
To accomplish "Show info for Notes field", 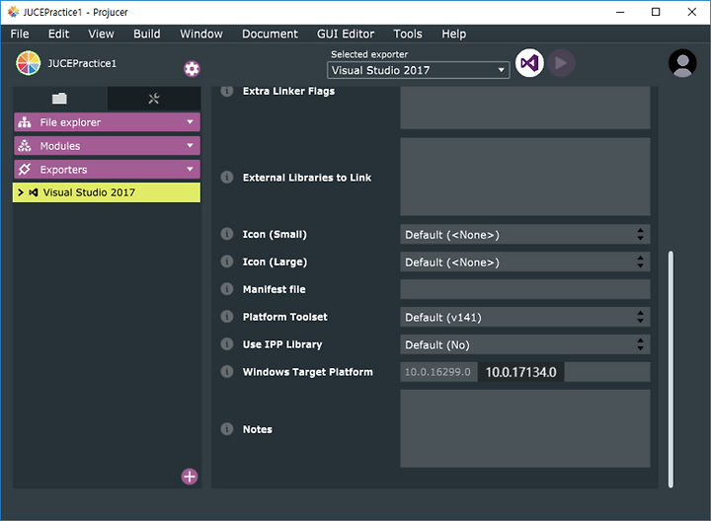I will point(227,428).
